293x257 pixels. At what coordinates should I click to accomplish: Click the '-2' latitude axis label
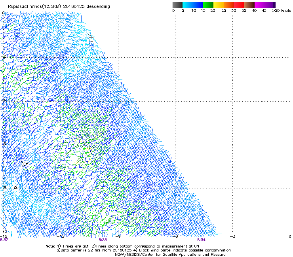coord(3,57)
